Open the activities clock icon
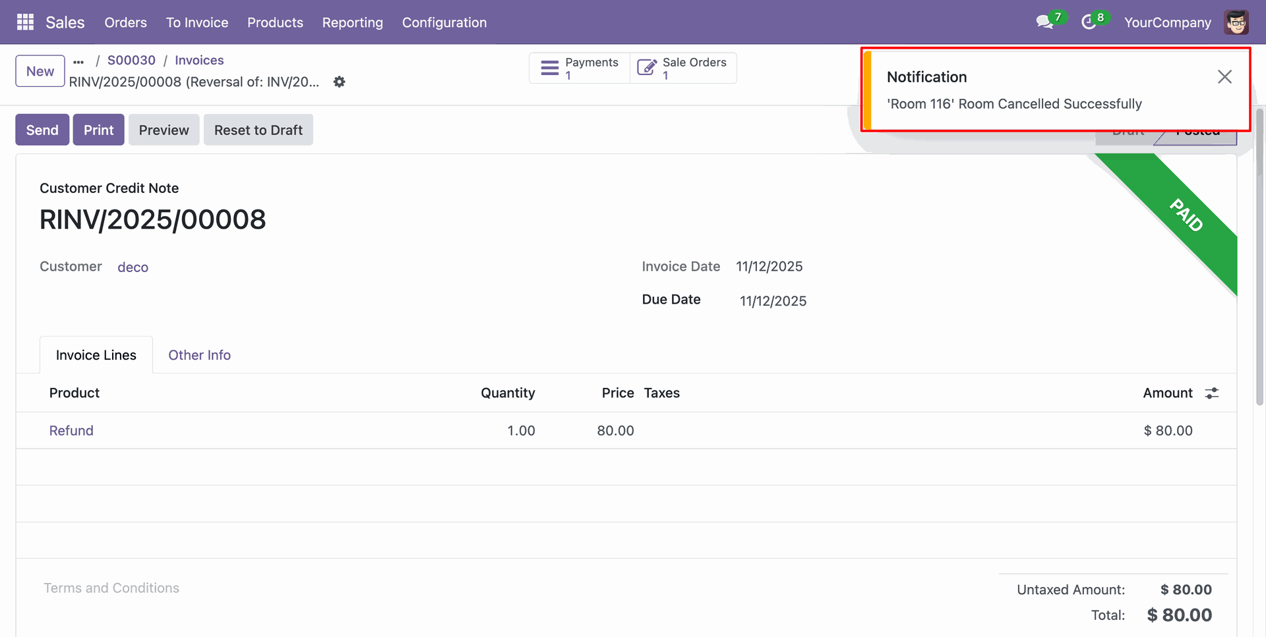 [1089, 22]
